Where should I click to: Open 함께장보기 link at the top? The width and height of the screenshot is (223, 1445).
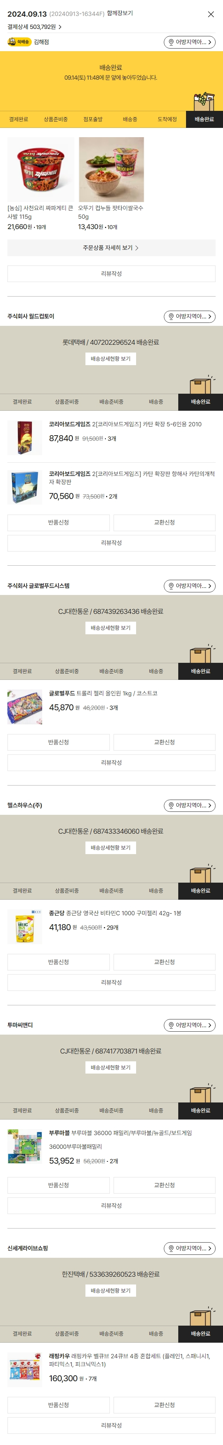120,13
